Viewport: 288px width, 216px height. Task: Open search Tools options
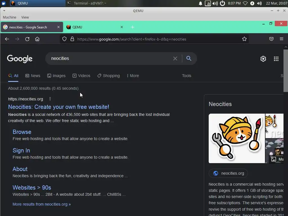tap(186, 76)
